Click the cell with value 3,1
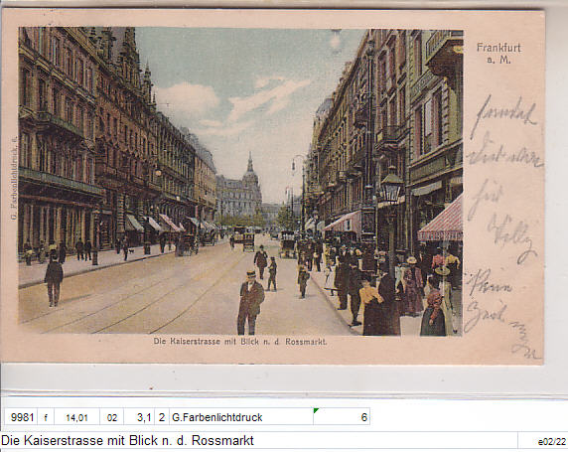 (x=139, y=417)
